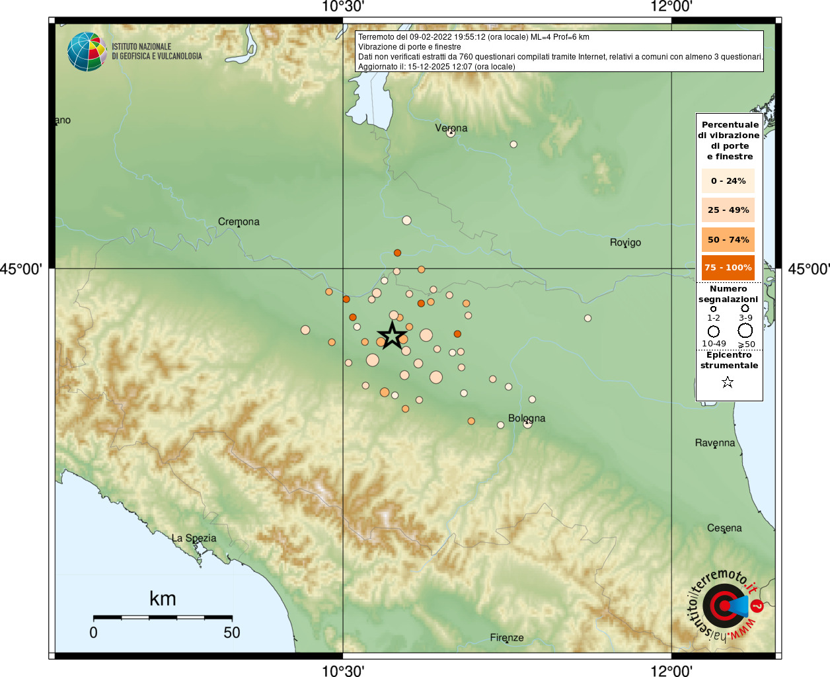Click the 50 label on the scale bar
830x677 pixels.
(x=232, y=633)
